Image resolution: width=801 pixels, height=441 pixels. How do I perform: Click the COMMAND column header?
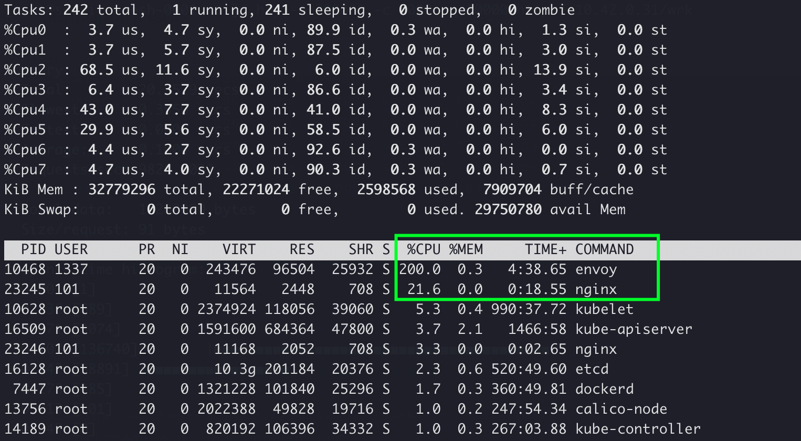[x=604, y=249]
